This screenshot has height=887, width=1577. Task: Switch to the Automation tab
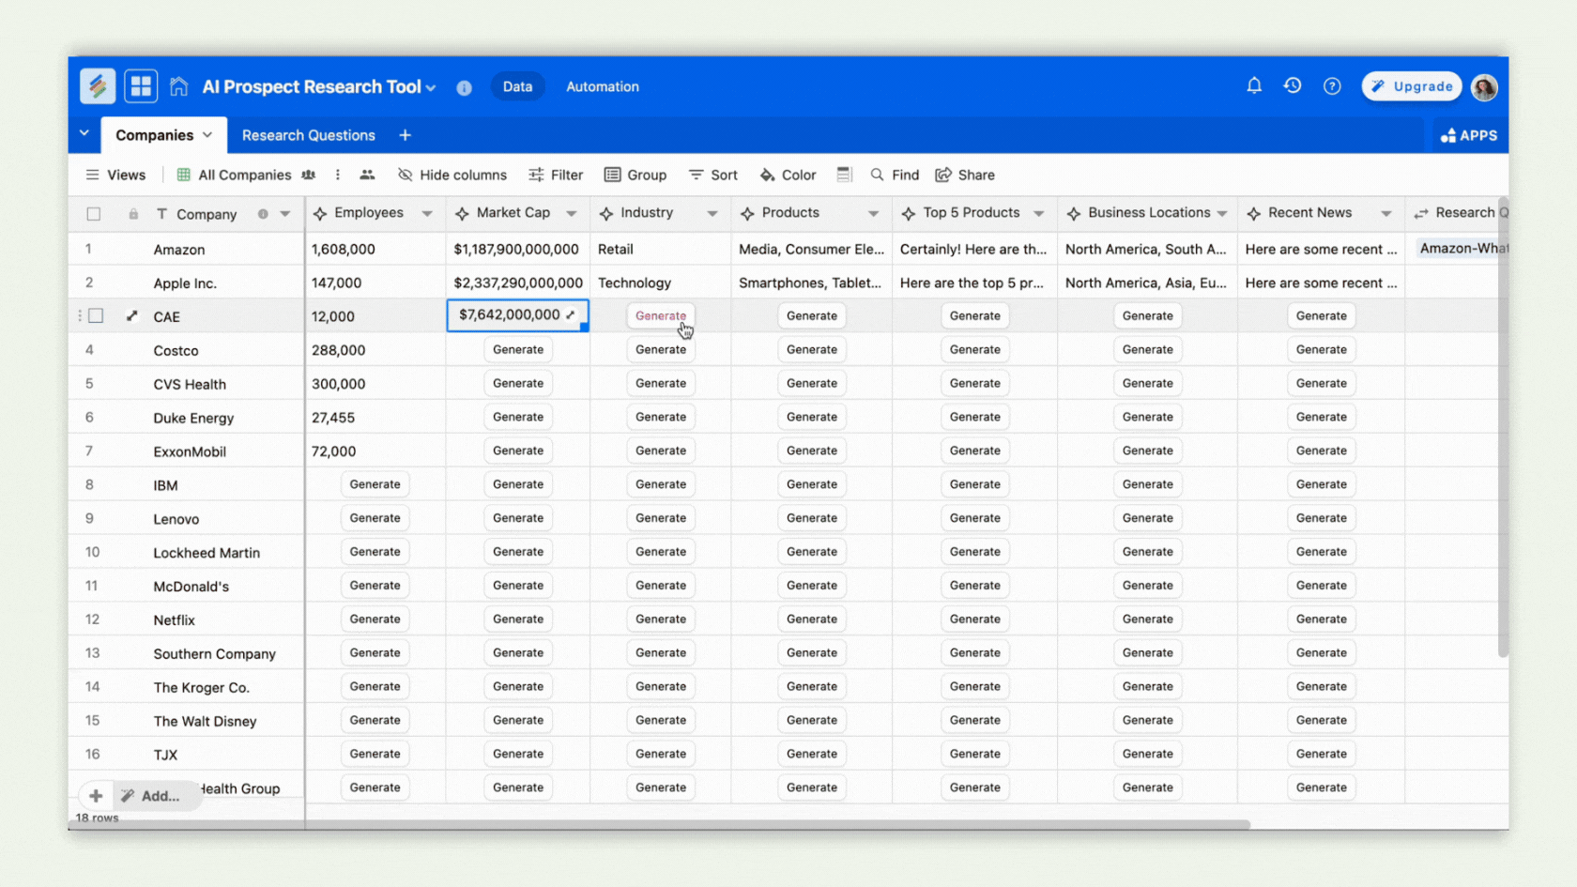pyautogui.click(x=602, y=86)
